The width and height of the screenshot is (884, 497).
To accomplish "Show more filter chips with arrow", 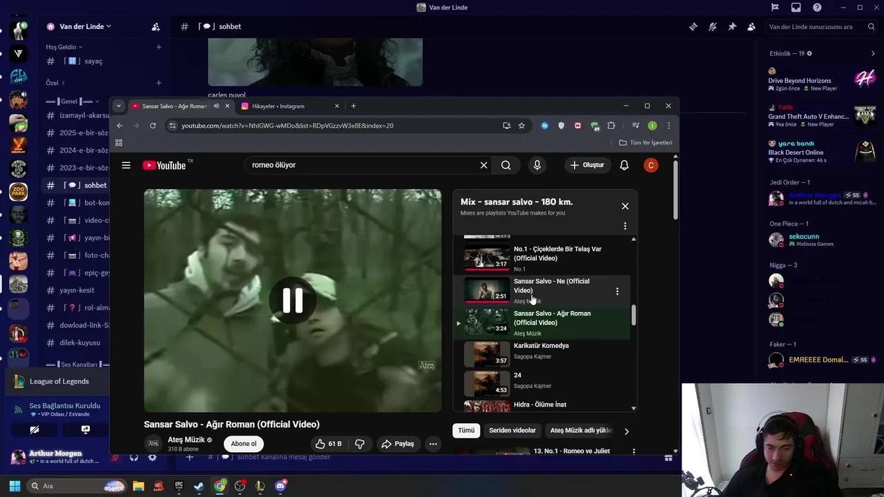I will [x=626, y=431].
